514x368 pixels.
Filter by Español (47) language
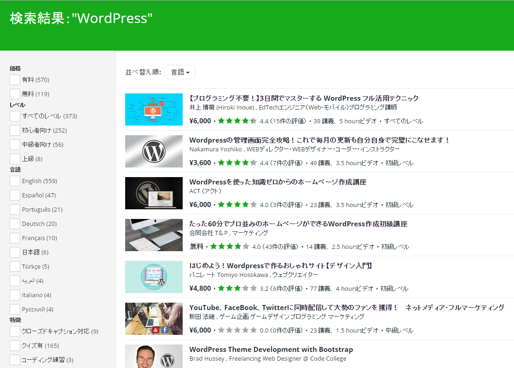(x=15, y=195)
